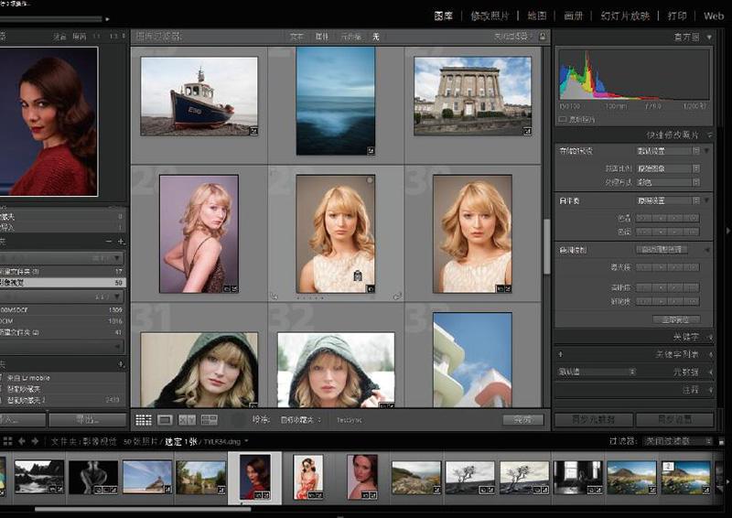Select Compare view (XY) icon
Screen dimensions: 732x518
187,420
